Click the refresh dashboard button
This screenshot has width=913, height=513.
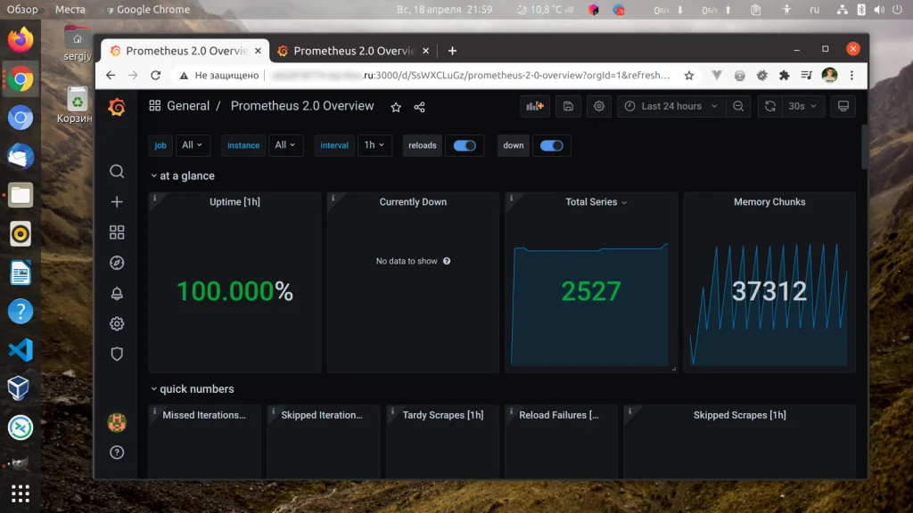[x=769, y=106]
